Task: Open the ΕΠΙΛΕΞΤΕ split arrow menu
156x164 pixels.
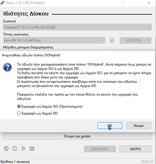Action: click(149, 40)
